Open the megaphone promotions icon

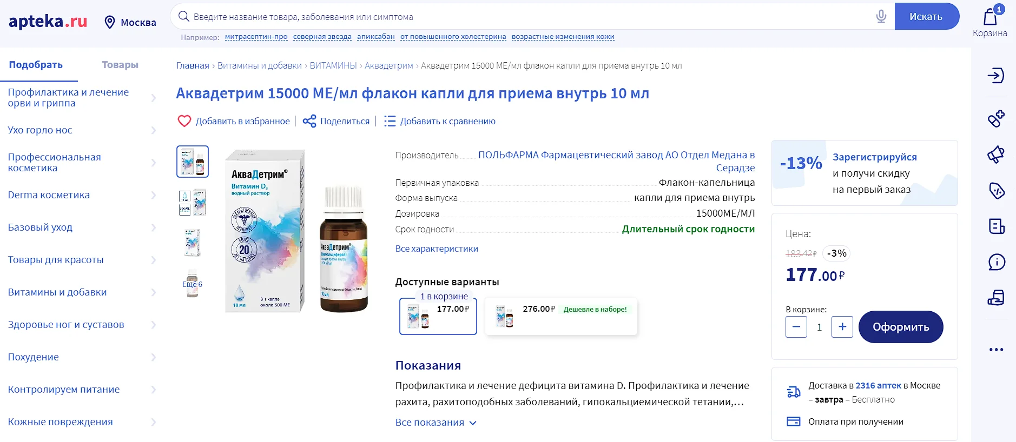click(x=995, y=155)
